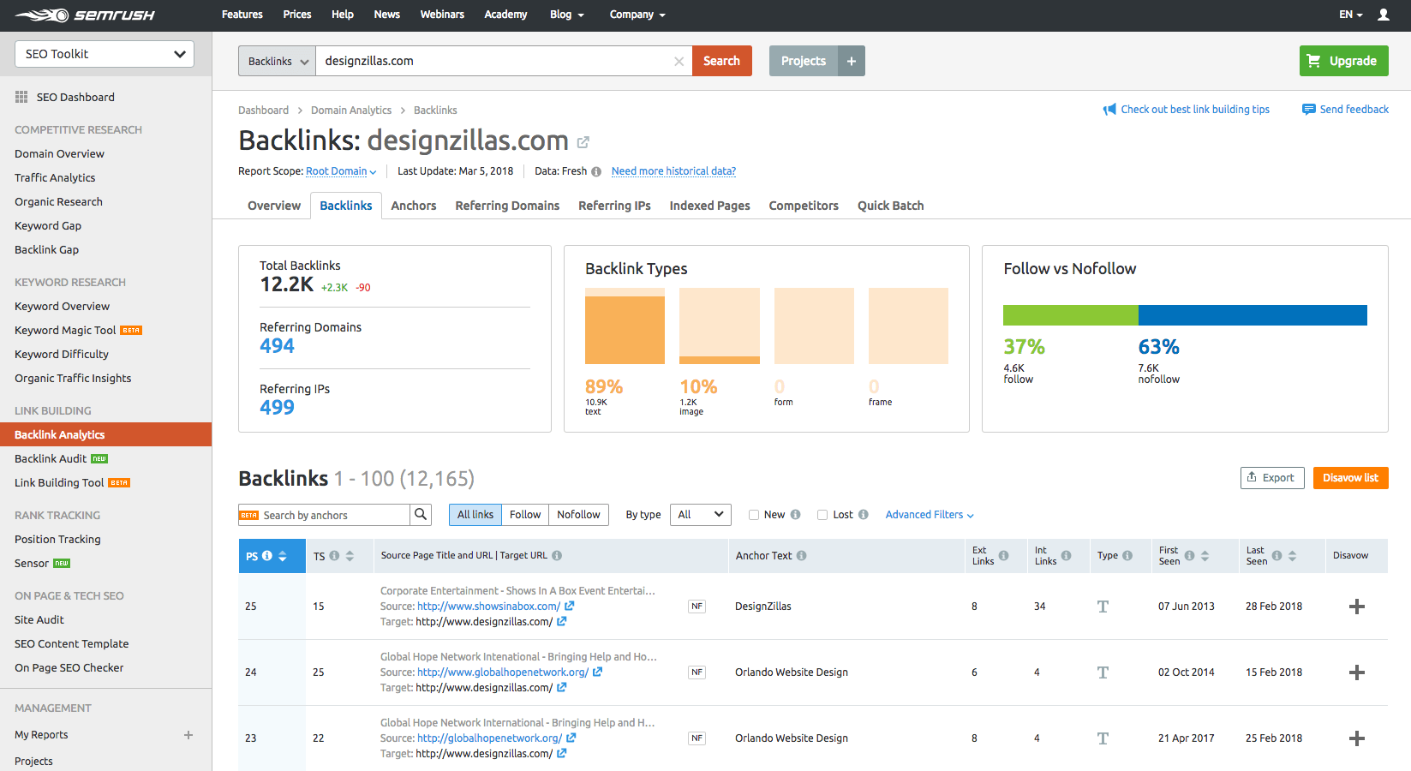Click the info icon next to Data: Fresh
This screenshot has width=1411, height=771.
point(596,171)
